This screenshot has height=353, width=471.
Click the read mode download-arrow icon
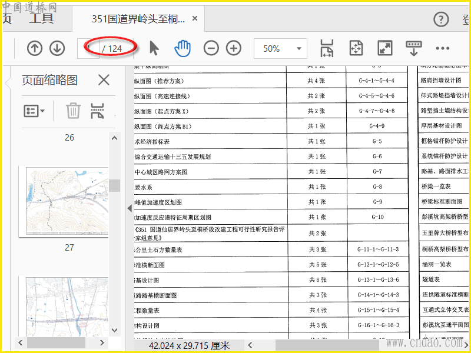[x=414, y=48]
